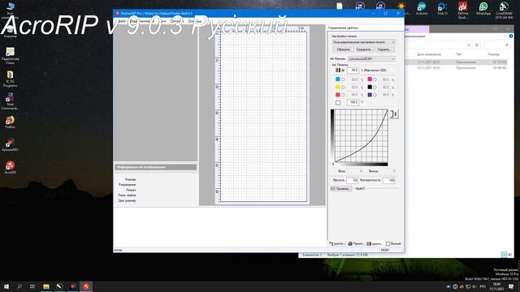Click the Контрастность value field
Image resolution: width=520 pixels, height=292 pixels.
coord(388,180)
